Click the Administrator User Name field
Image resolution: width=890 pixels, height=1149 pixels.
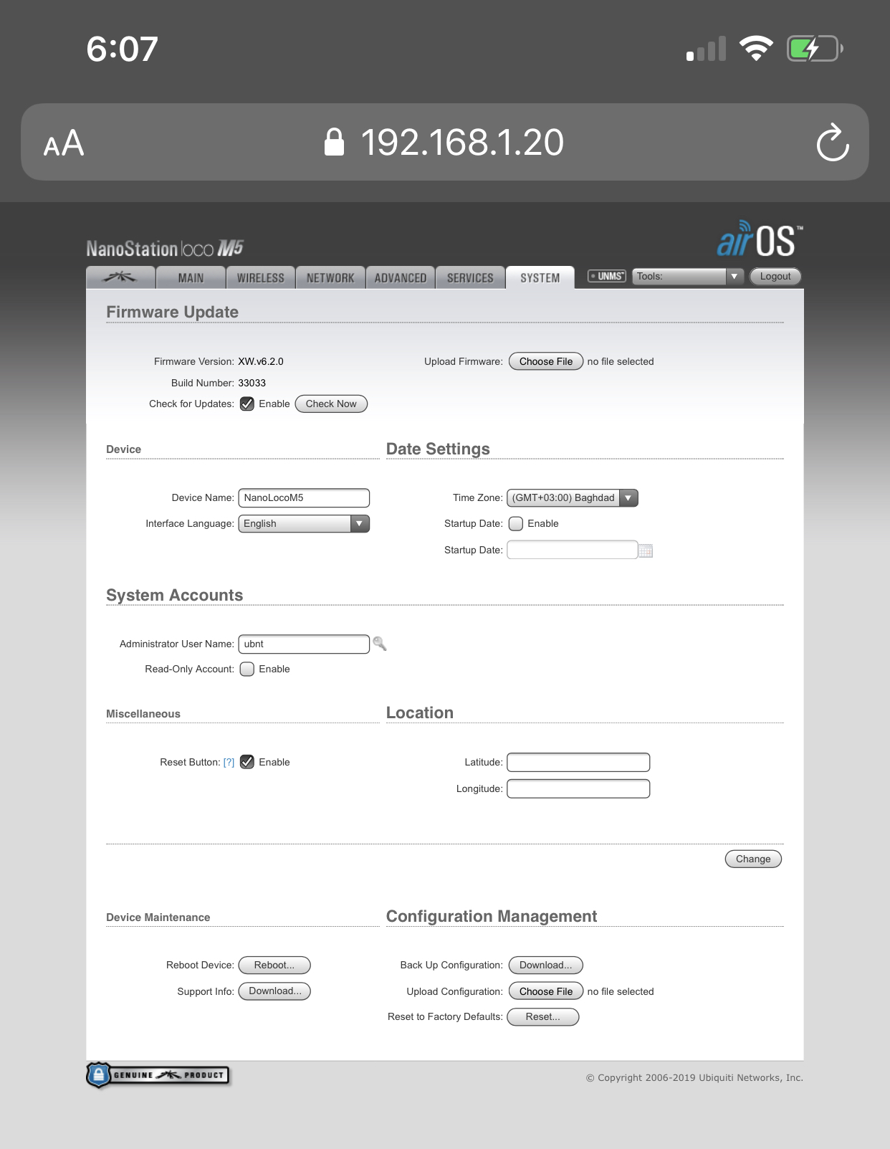tap(304, 644)
